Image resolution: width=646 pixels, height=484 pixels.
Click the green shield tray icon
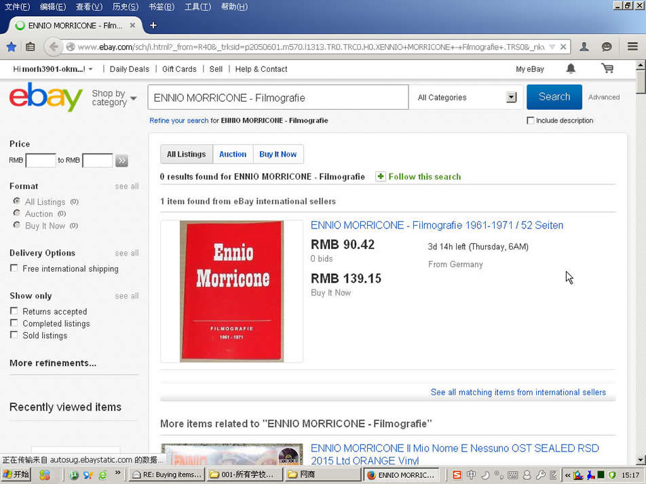pos(612,475)
